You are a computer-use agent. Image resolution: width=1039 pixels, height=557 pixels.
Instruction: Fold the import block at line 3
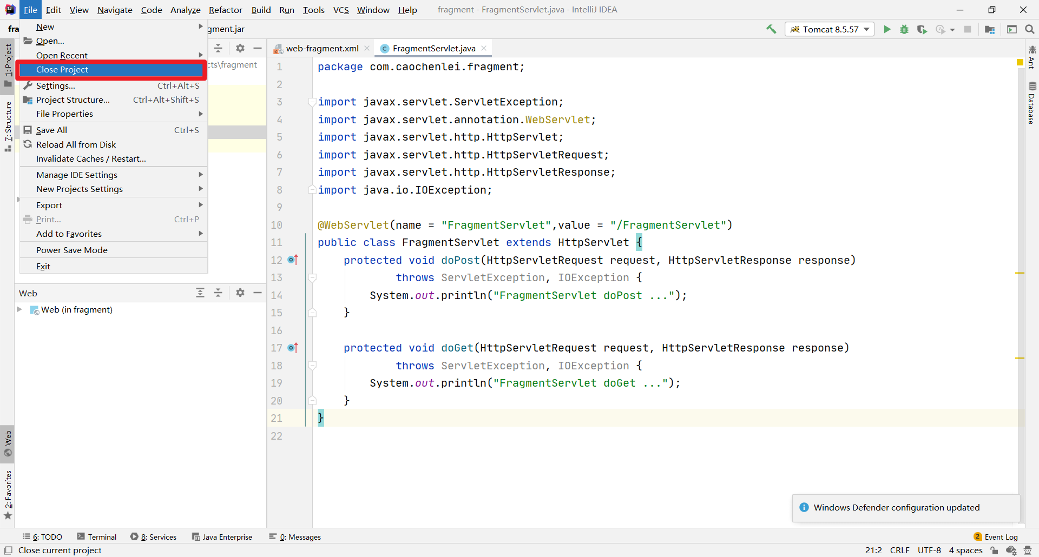tap(312, 102)
